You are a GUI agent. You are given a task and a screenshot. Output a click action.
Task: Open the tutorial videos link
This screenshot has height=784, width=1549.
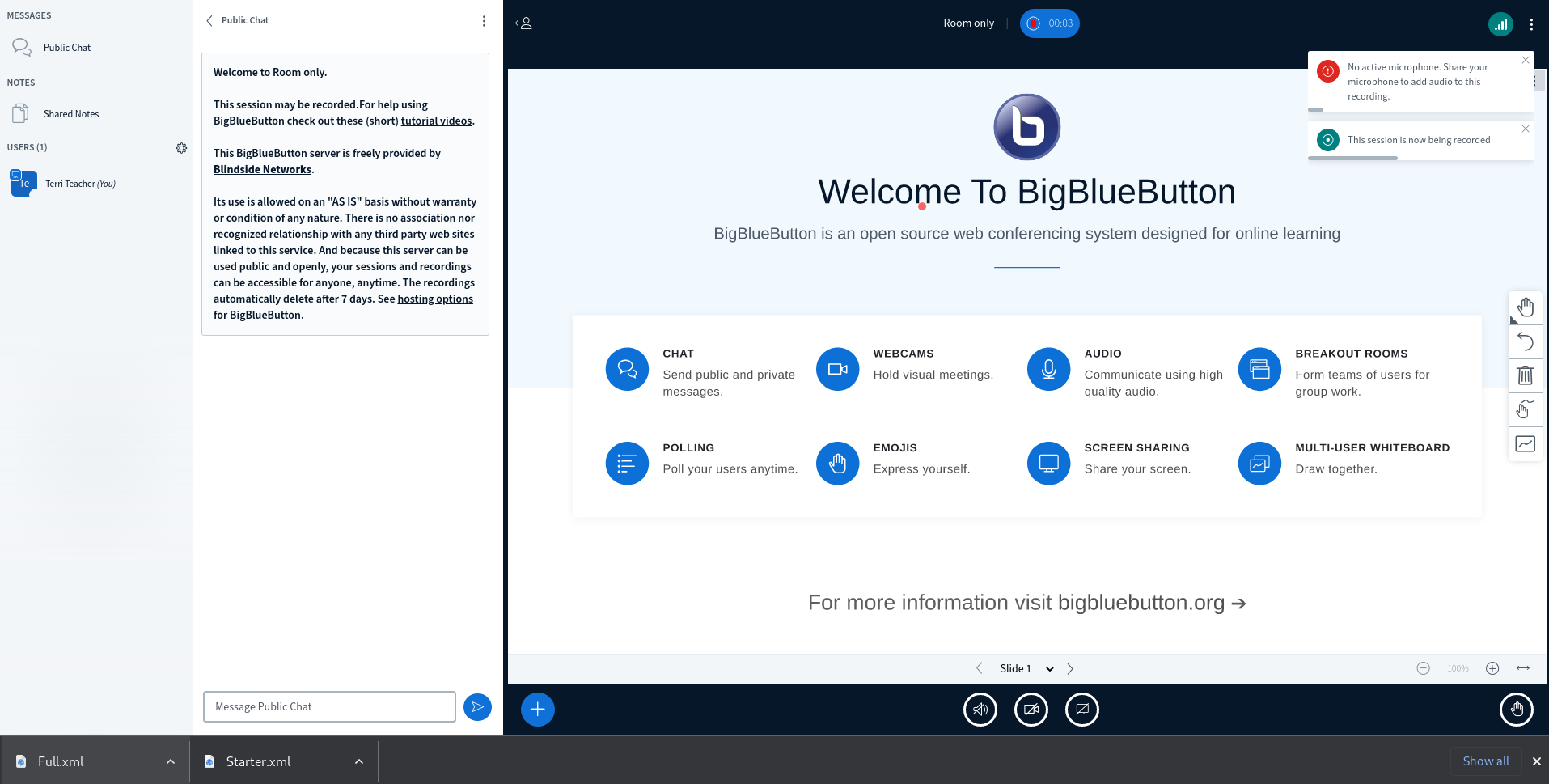tap(436, 121)
